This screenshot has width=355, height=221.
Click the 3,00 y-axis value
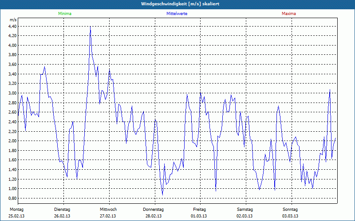point(13,93)
